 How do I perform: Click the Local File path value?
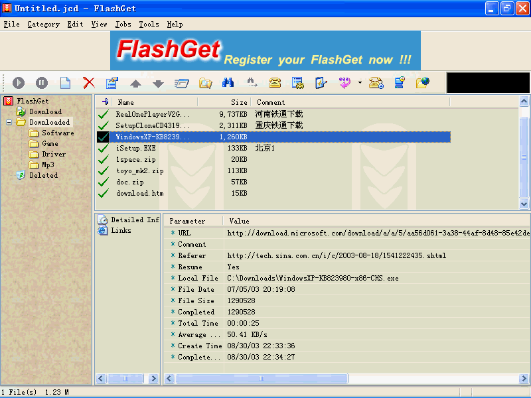coord(313,278)
